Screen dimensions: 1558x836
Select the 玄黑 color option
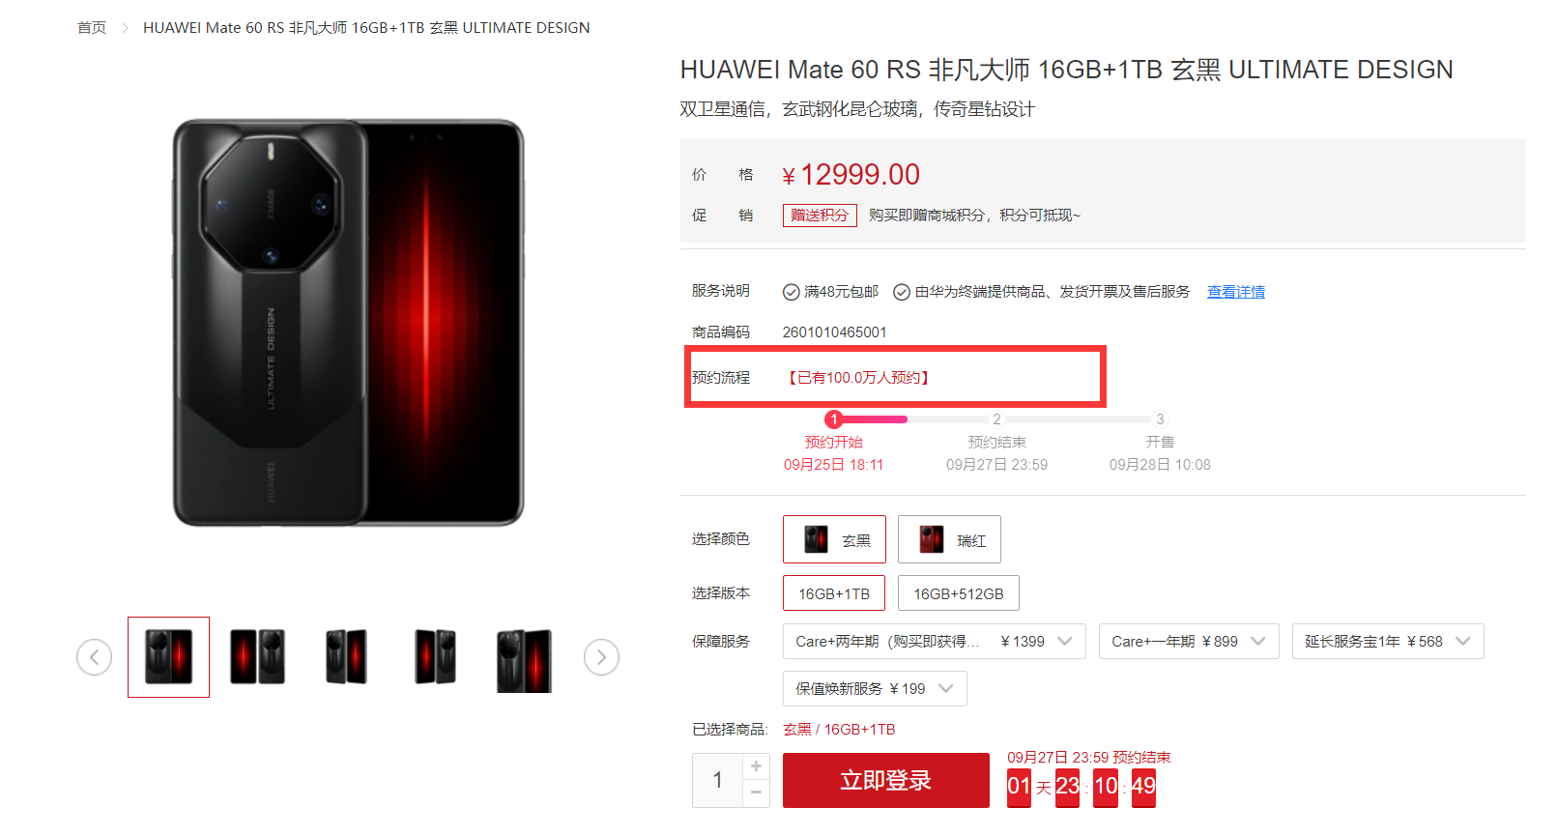[x=834, y=539]
